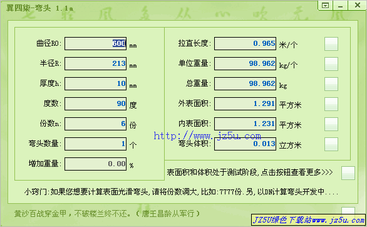Click the small button beside 总重量
Image resolution: width=367 pixels, height=227 pixels.
[x=331, y=84]
